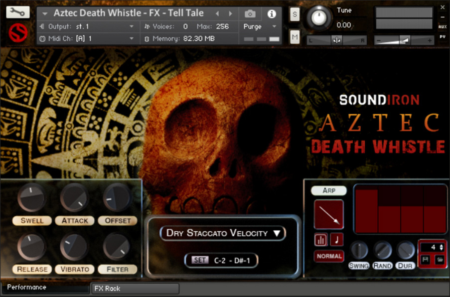This screenshot has width=450, height=297.
Task: Click the SET key range button
Action: (200, 260)
